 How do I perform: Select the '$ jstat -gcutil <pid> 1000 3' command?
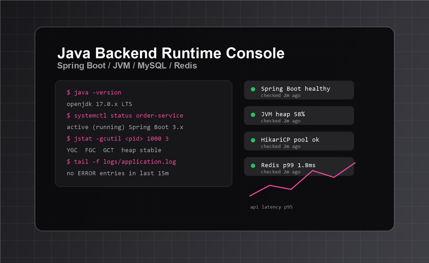118,139
